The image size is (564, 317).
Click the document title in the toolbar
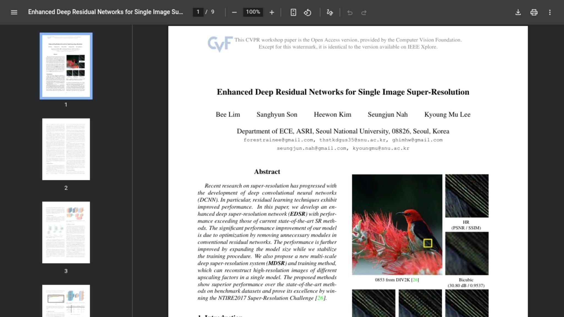[105, 12]
